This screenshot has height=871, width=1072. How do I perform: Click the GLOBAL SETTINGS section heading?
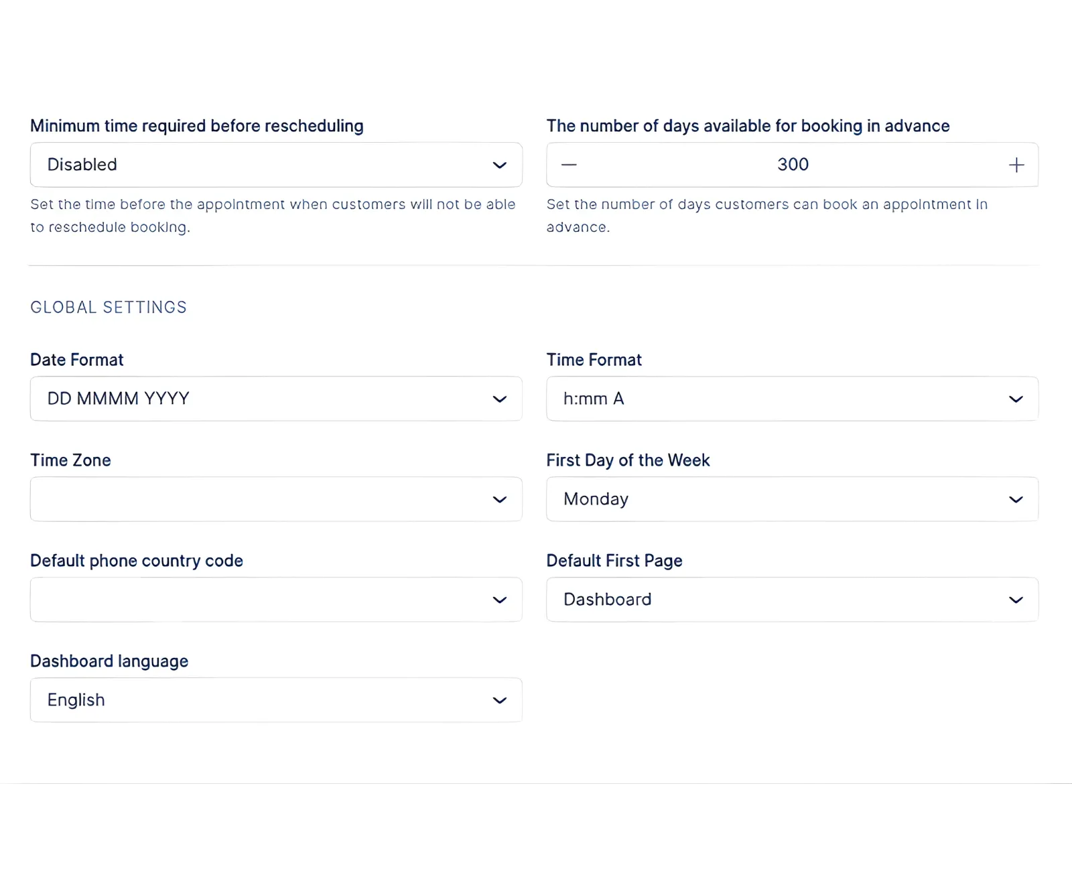click(x=109, y=307)
